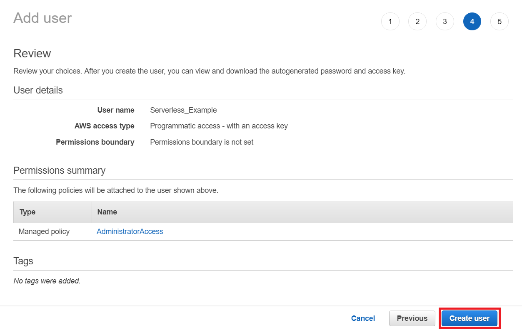
Task: Click the Tags section heading
Action: point(23,261)
